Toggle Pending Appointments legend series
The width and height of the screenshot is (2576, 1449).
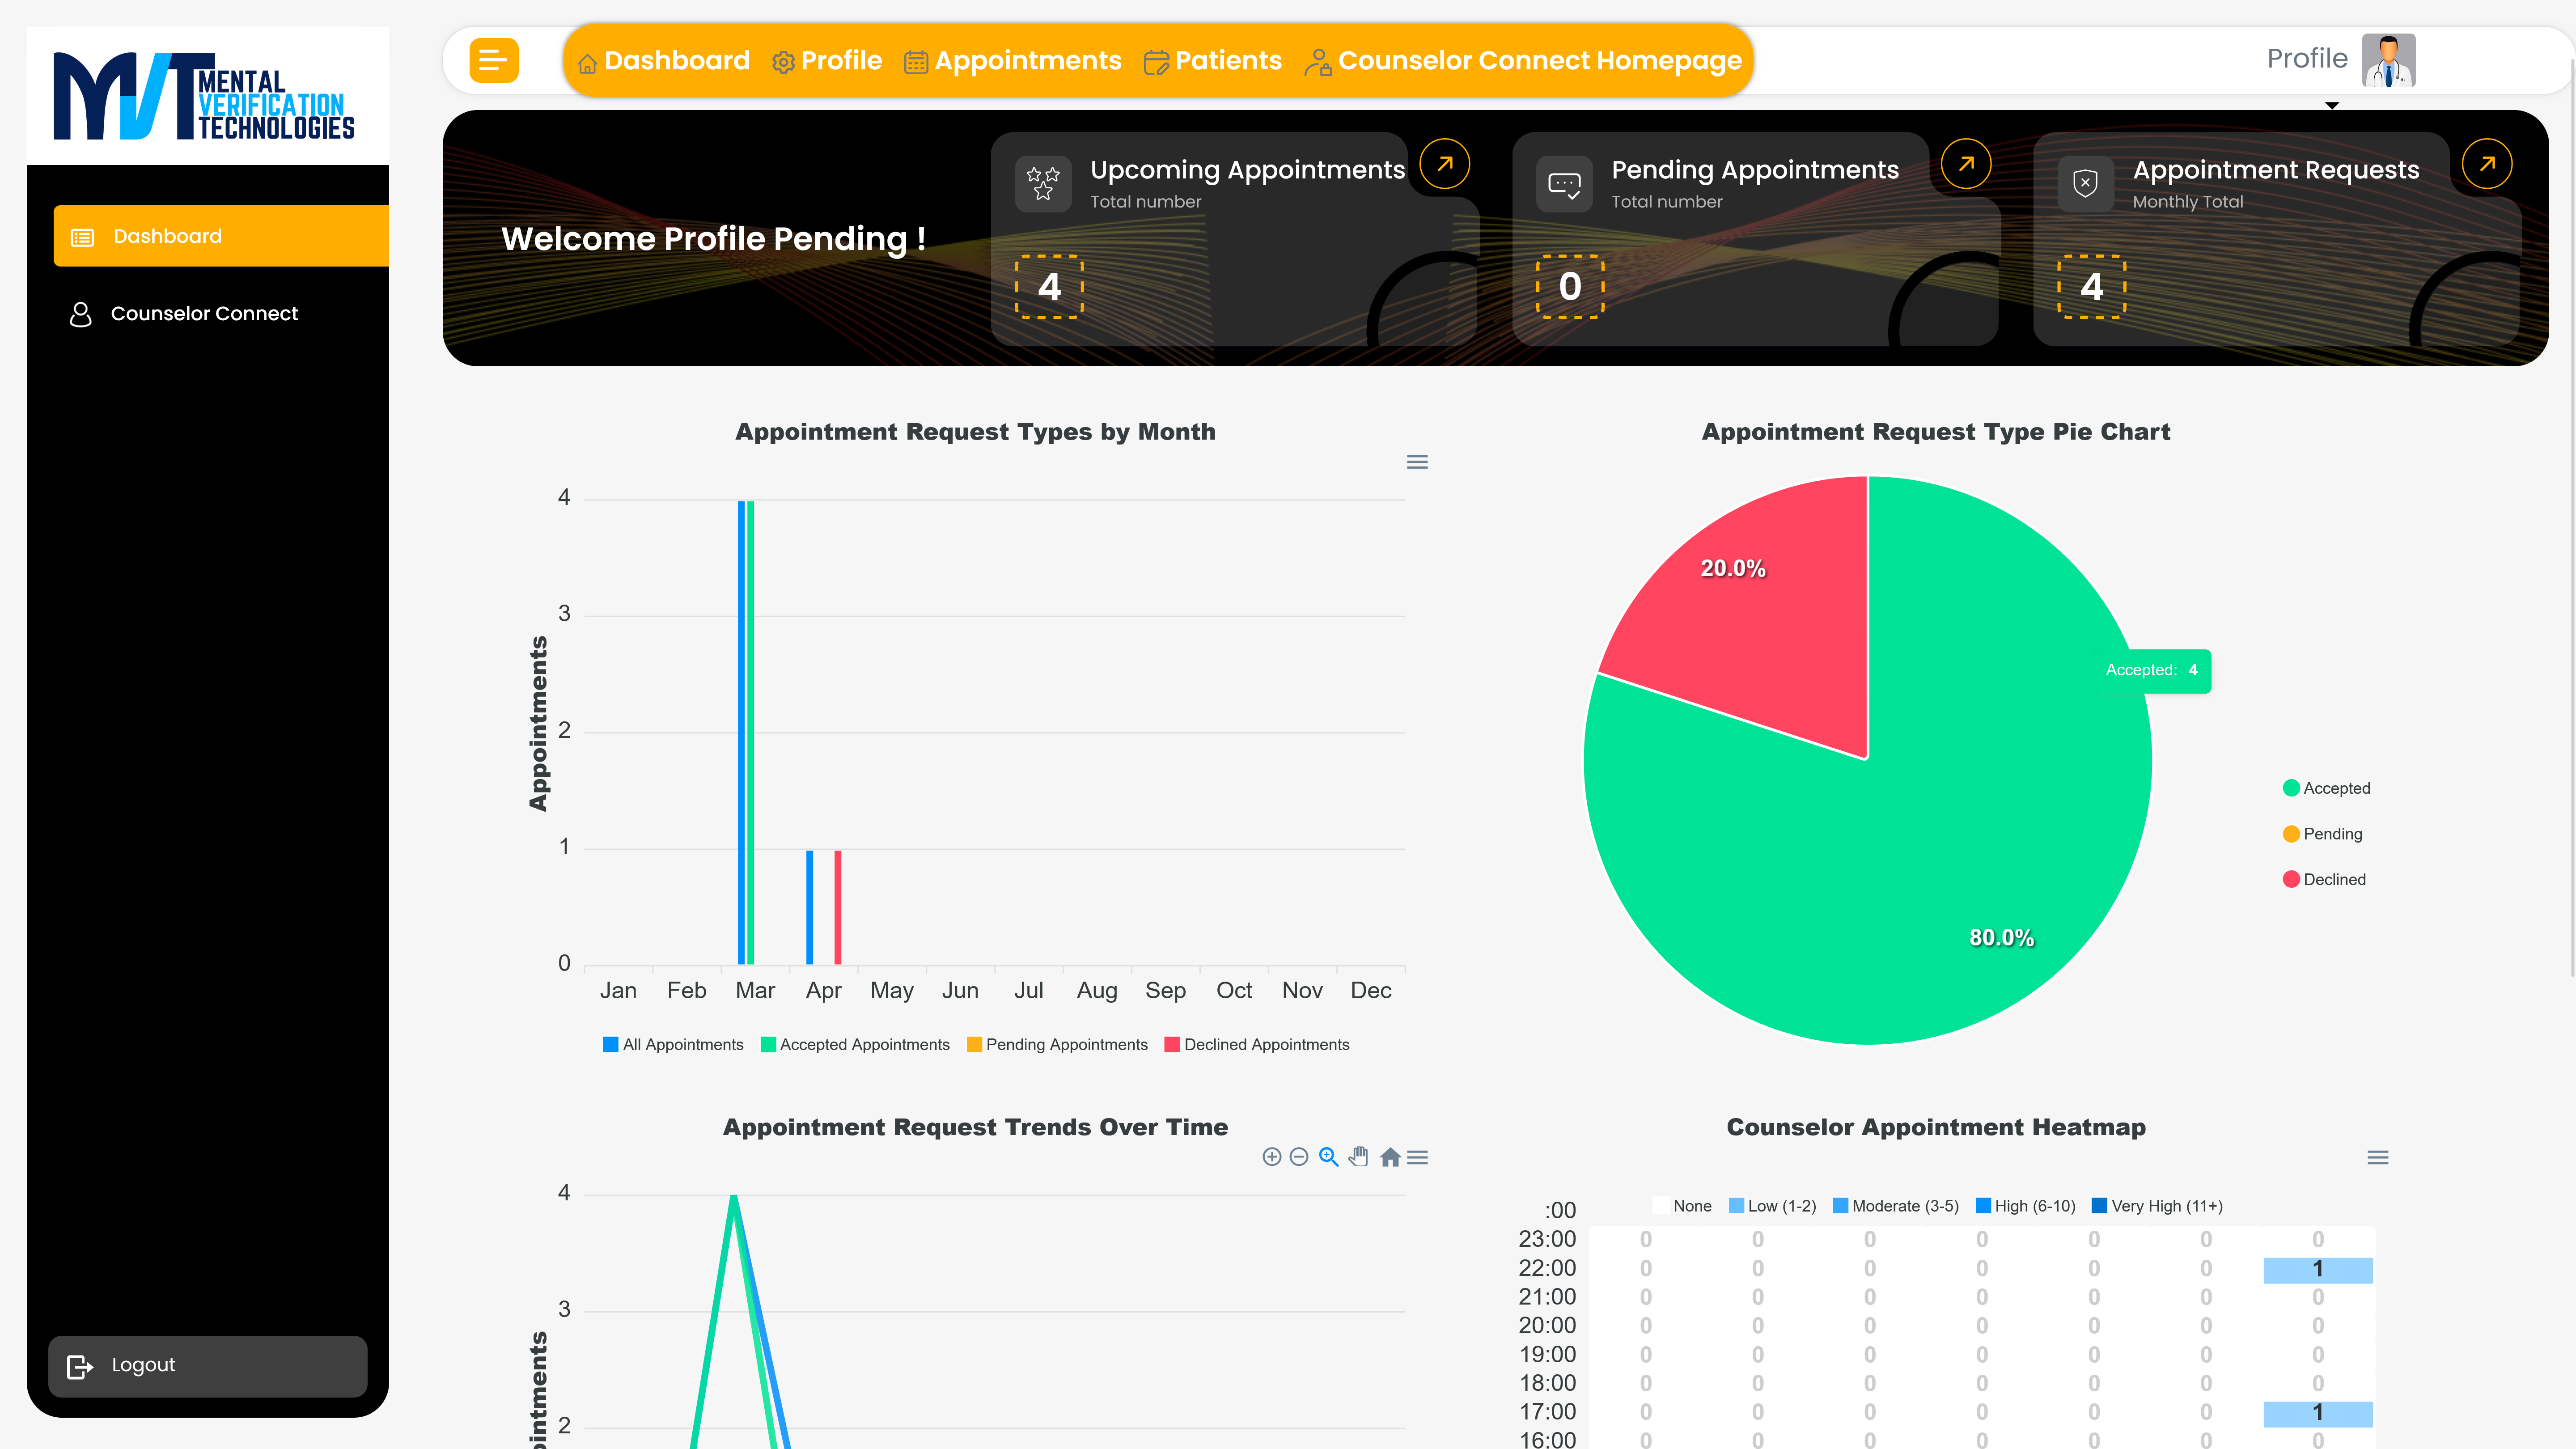(1057, 1045)
